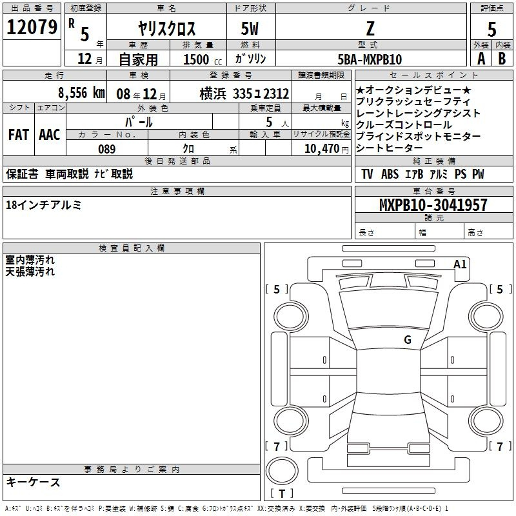Click the A1 scratch mark on car diagram
Viewport: 516px width, 516px height.
coord(460,264)
